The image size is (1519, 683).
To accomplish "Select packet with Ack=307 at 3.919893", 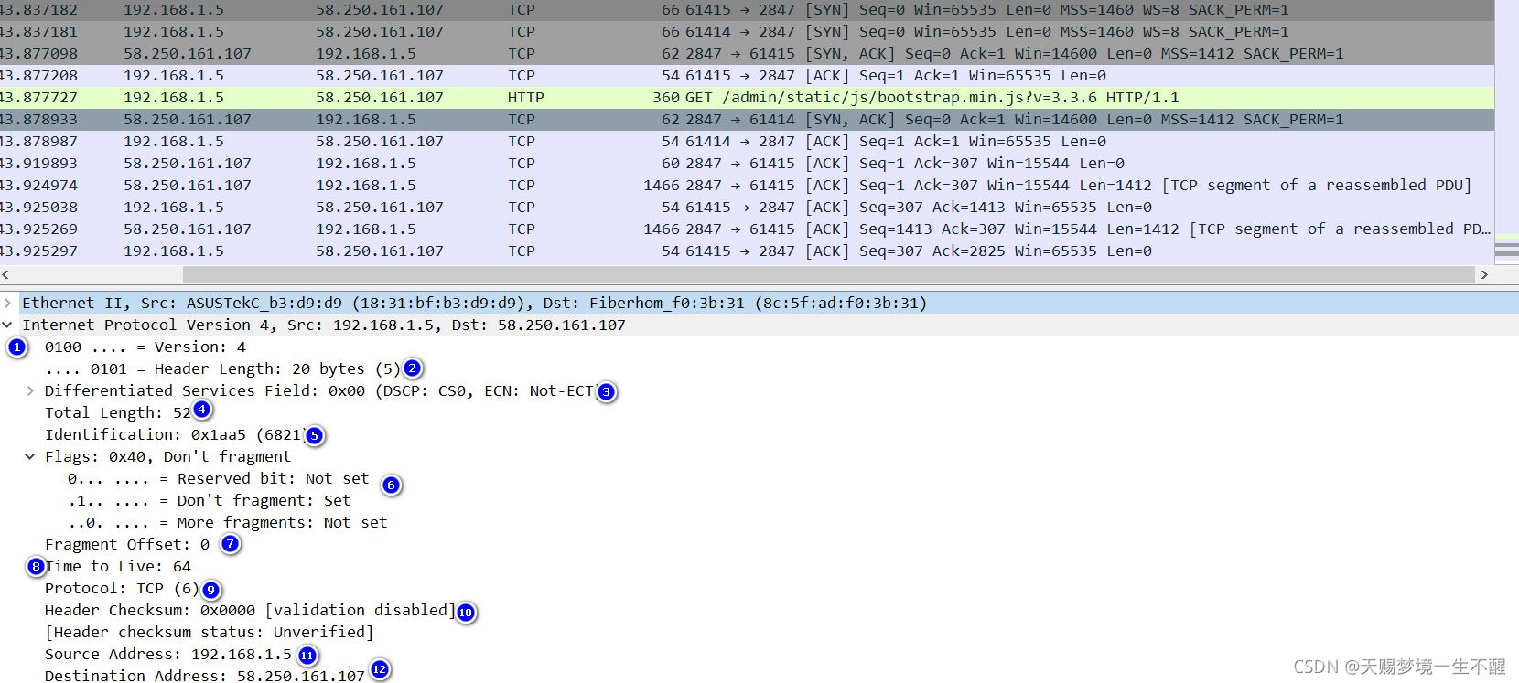I will coord(747,163).
